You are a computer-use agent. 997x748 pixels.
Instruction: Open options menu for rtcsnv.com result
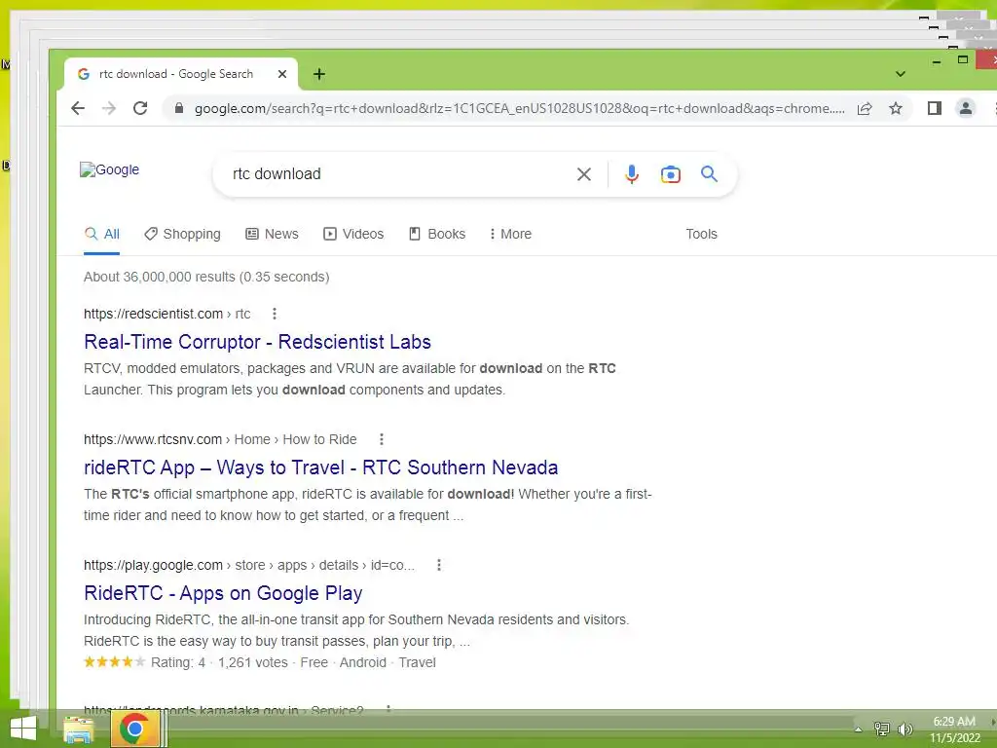(x=381, y=439)
